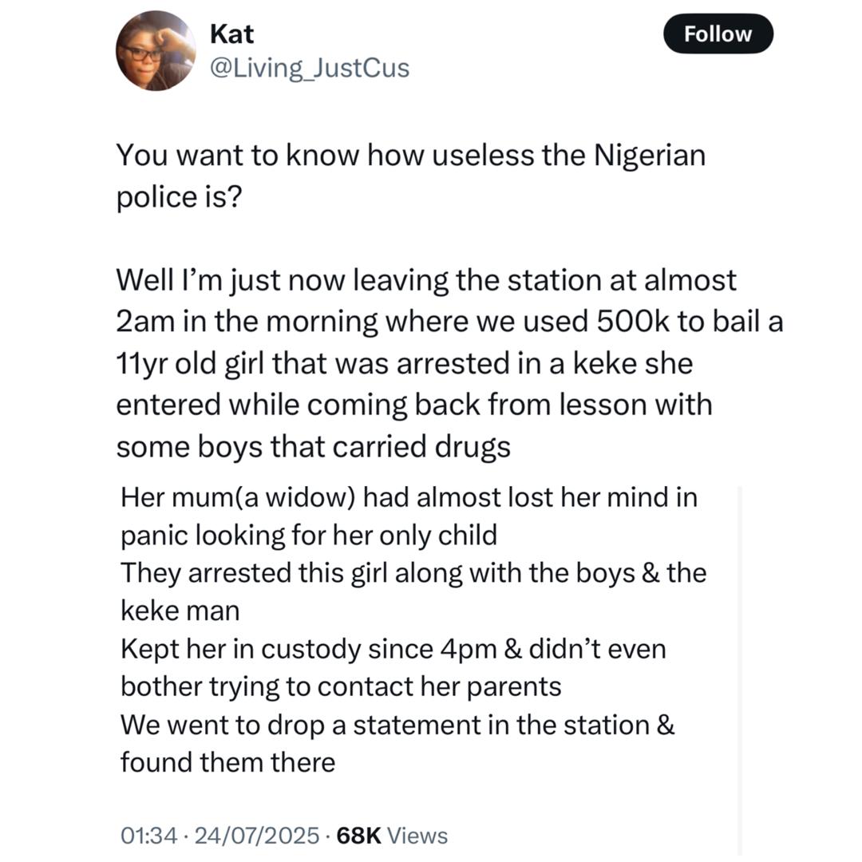Click the line starting "Her mum(a widow)"
This screenshot has width=862, height=862.
pos(409,497)
